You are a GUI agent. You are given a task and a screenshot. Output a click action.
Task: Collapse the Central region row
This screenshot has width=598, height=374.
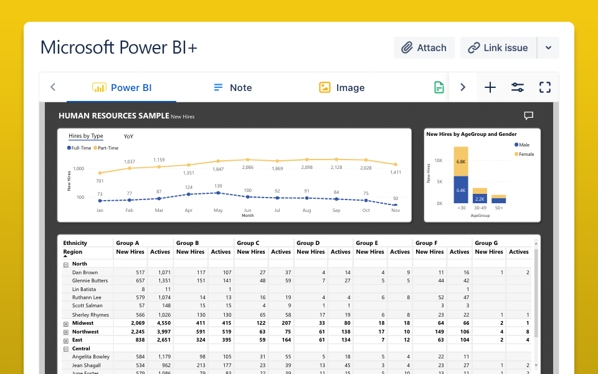tap(65, 349)
